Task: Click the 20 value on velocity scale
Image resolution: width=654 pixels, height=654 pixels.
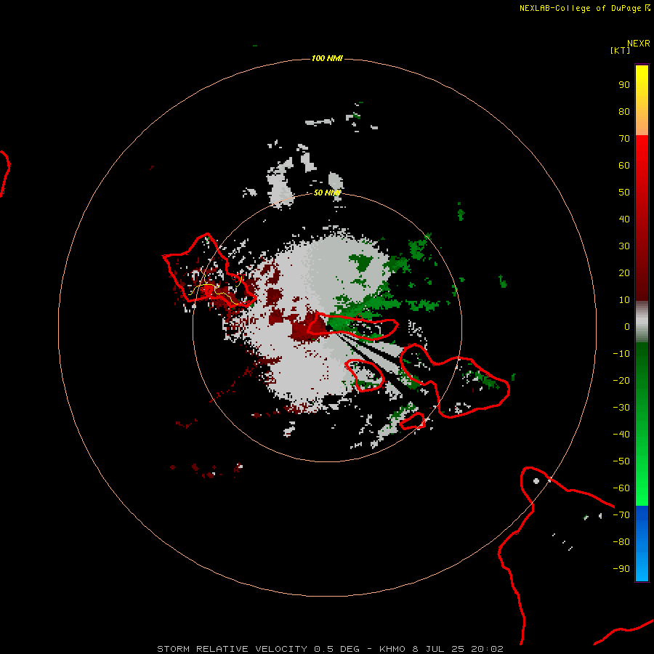Action: click(624, 273)
